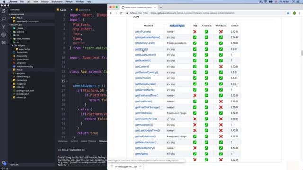Open getCarrier() method link
Screen dimensions: 303x170
click(142, 67)
